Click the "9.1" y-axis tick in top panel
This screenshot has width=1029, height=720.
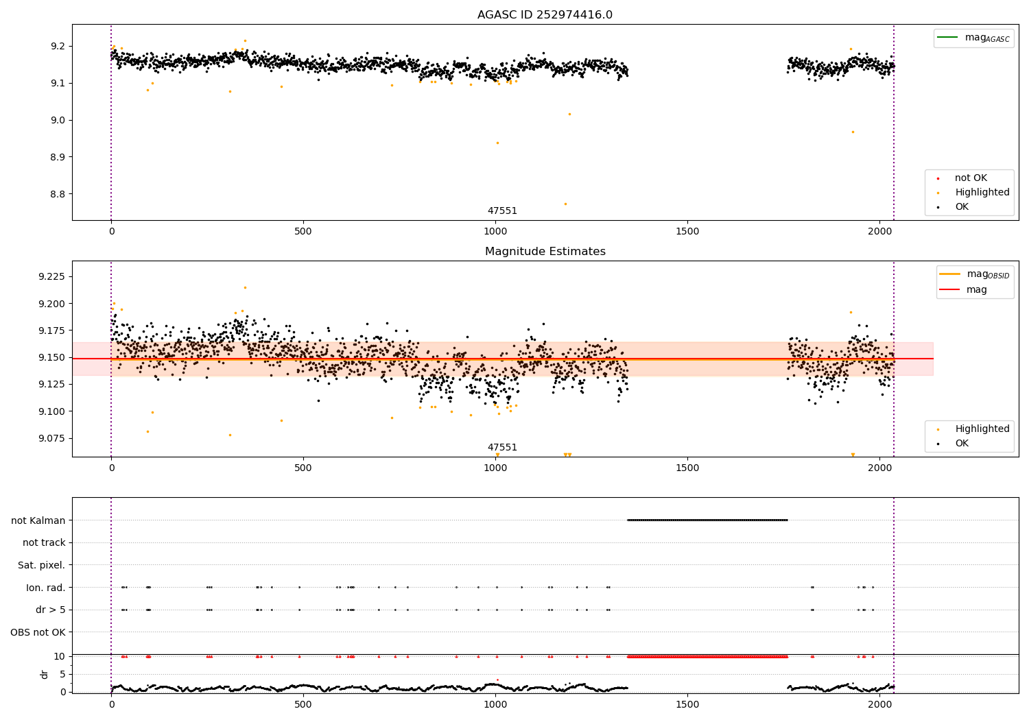[x=58, y=83]
